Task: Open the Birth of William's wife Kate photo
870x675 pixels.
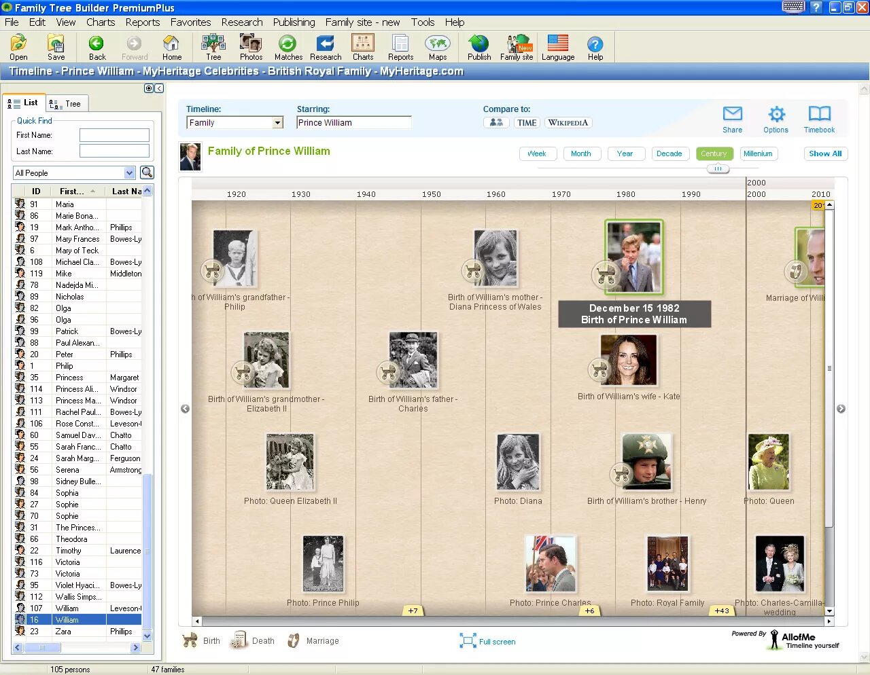Action: tap(628, 361)
